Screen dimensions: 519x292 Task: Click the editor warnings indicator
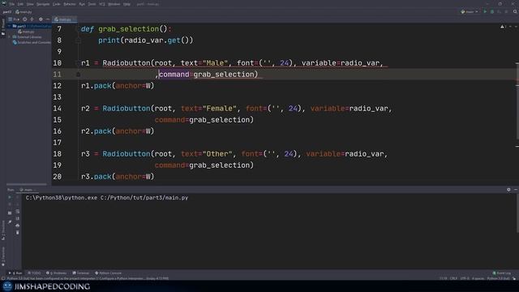point(503,27)
